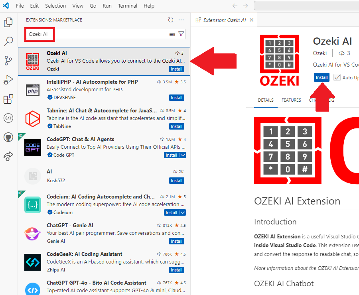Install Ozeki AI from the details page
This screenshot has height=295, width=359.
click(x=322, y=78)
